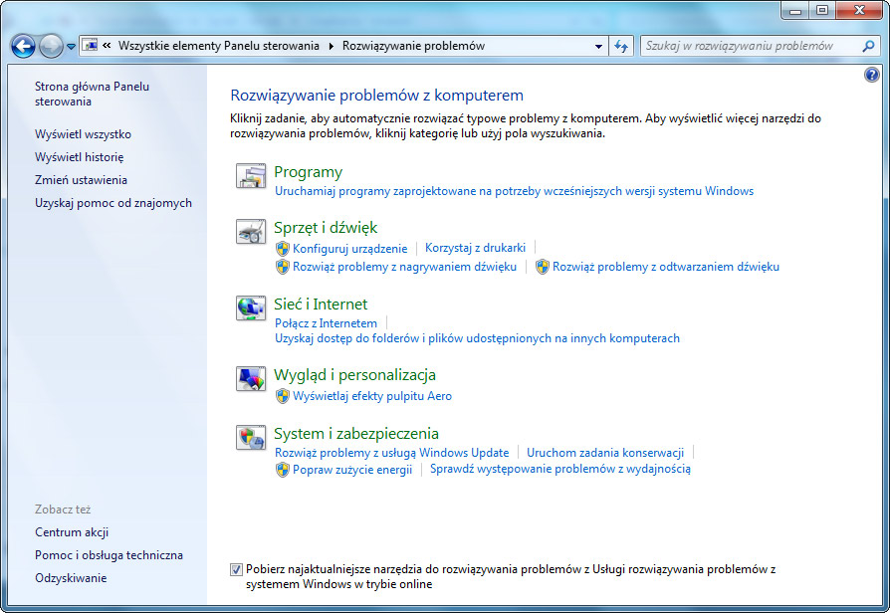Click the Sieć i Internet category icon
Image resolution: width=890 pixels, height=613 pixels.
pos(250,307)
